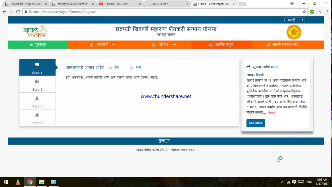Open VLC media player from taskbar
The width and height of the screenshot is (332, 187).
click(18, 182)
